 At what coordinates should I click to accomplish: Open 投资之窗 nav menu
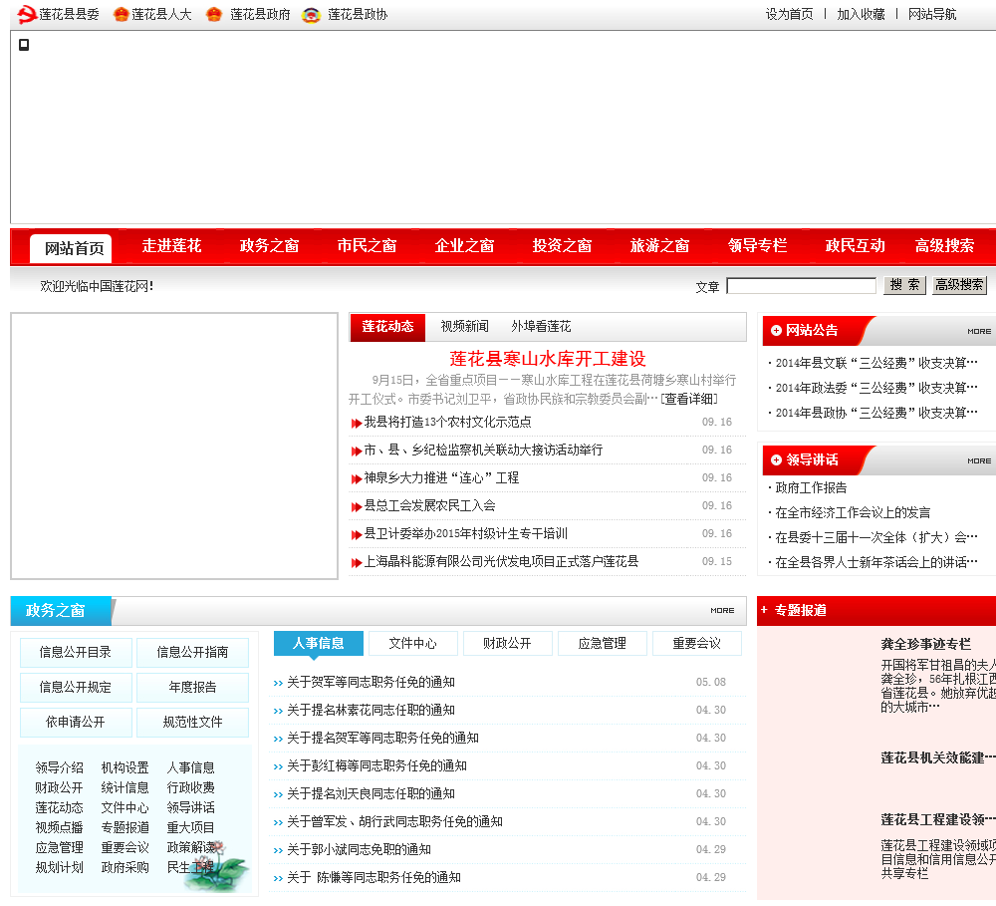tap(562, 245)
